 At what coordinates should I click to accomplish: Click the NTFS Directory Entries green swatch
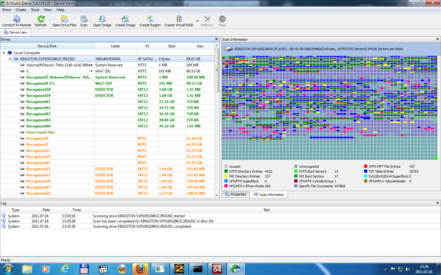click(226, 171)
